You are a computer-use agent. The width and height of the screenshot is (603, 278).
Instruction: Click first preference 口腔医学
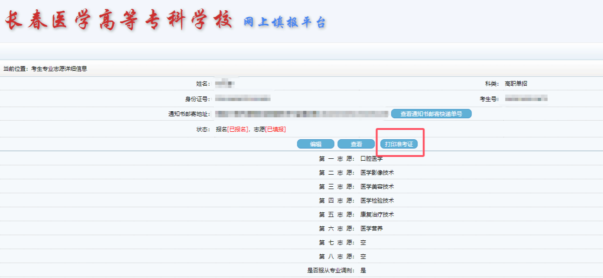coord(372,159)
